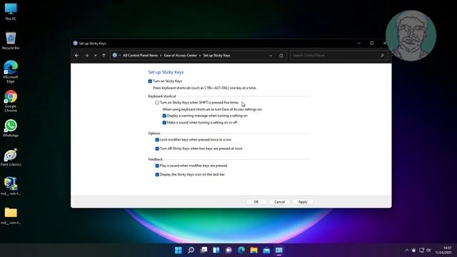Toggle Make a sound when turning setting on
Viewport: 457px width, 257px height.
point(164,123)
